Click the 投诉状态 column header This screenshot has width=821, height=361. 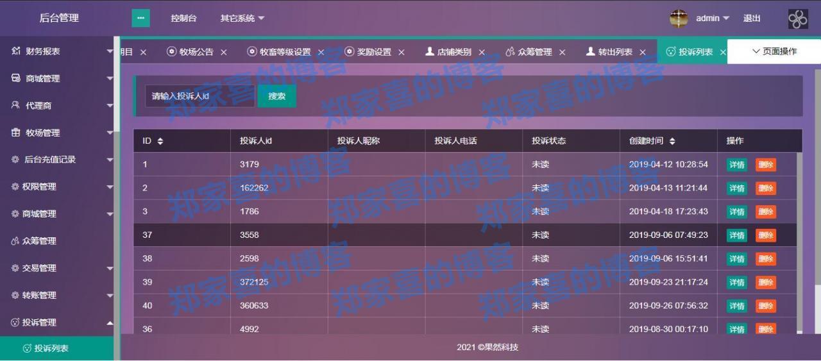coord(571,141)
